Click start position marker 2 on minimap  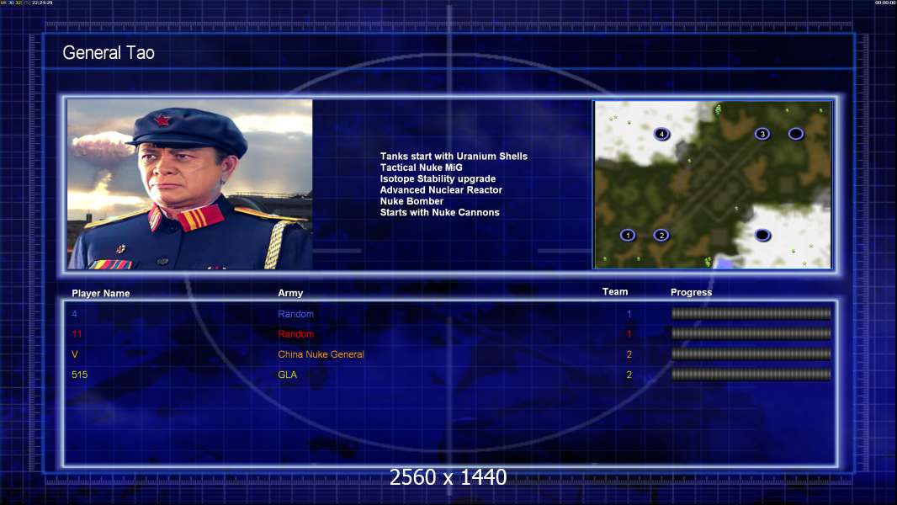[661, 235]
